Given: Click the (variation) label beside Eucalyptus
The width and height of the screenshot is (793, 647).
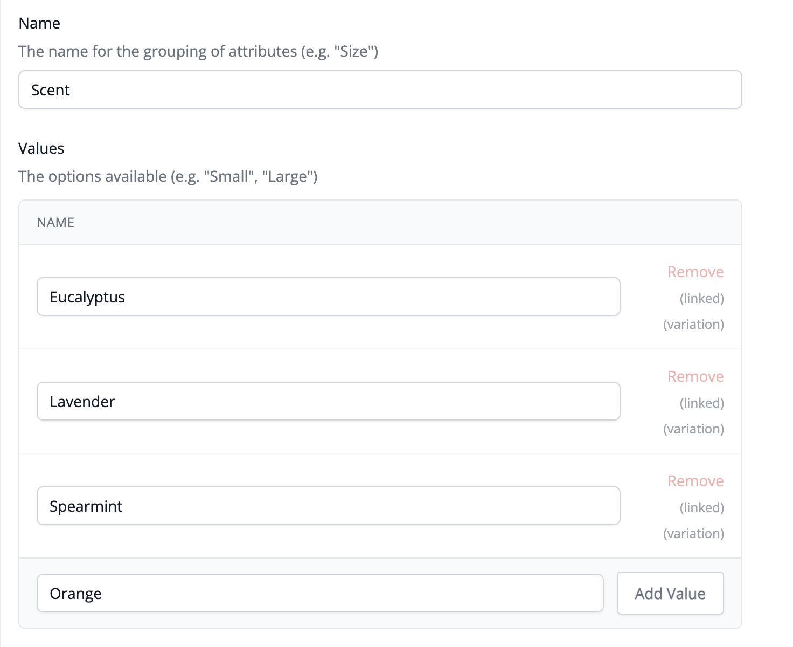Looking at the screenshot, I should (x=694, y=324).
